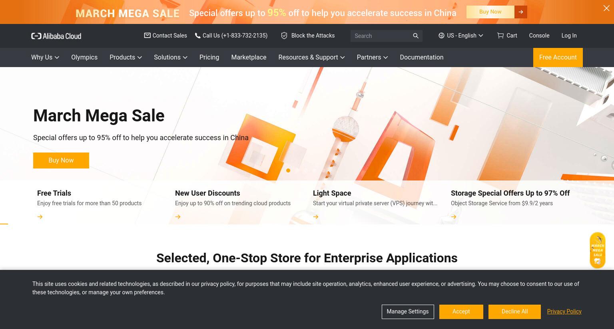Click the Call Us phone number
The width and height of the screenshot is (614, 329).
pos(235,36)
